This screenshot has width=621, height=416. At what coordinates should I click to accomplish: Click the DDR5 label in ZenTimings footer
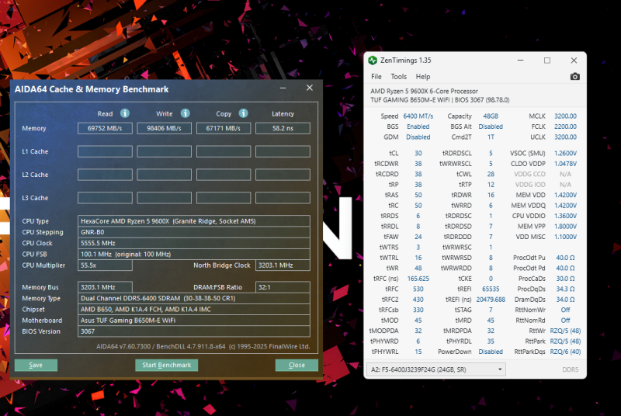click(570, 369)
